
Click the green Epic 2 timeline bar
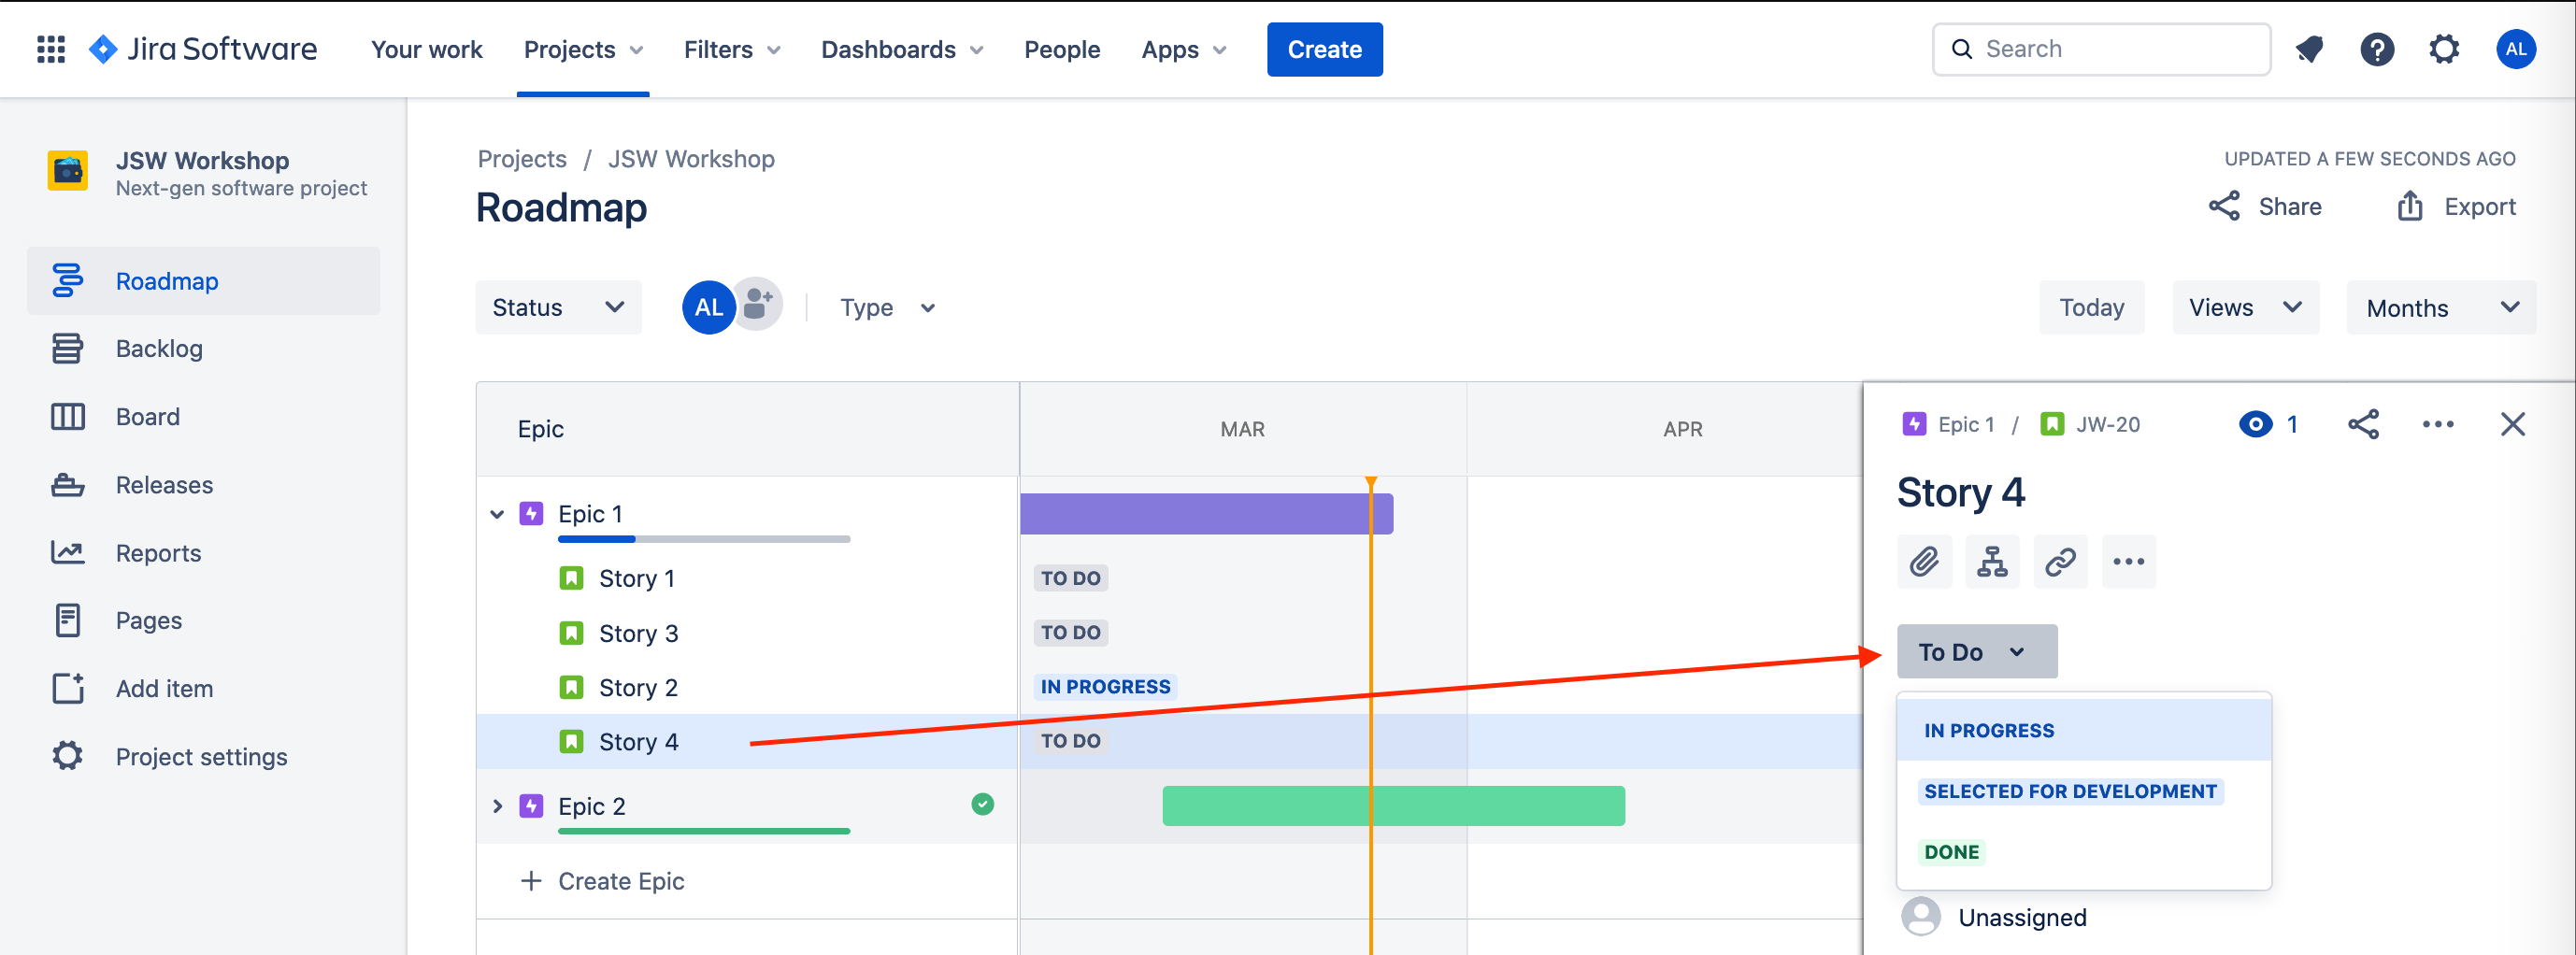[1393, 806]
